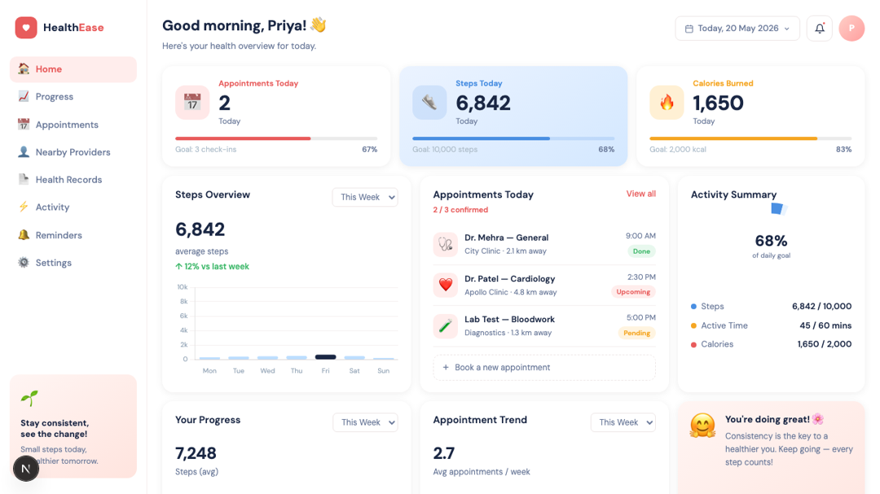Click the '45 / 60 mins' value
This screenshot has width=880, height=494.
825,326
